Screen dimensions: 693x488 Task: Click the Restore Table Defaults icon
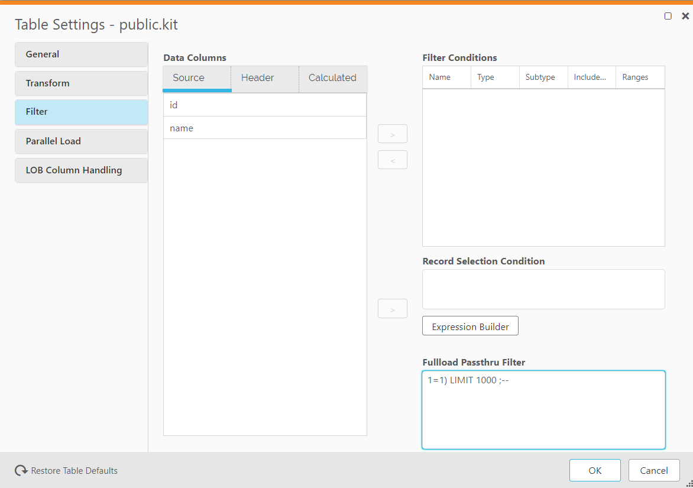[21, 471]
